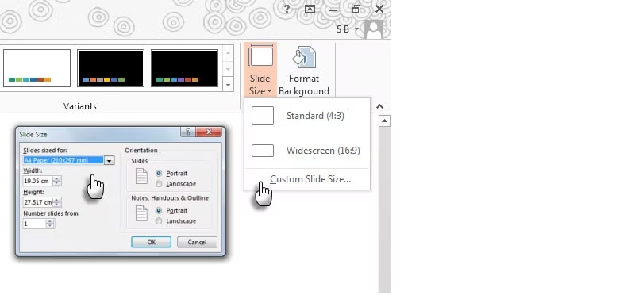Screen dimensions: 635x295
Task: Select the white variant thumbnail
Action: 37,68
